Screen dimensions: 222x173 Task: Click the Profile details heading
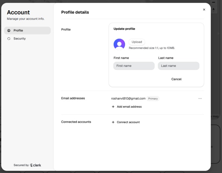pyautogui.click(x=75, y=12)
